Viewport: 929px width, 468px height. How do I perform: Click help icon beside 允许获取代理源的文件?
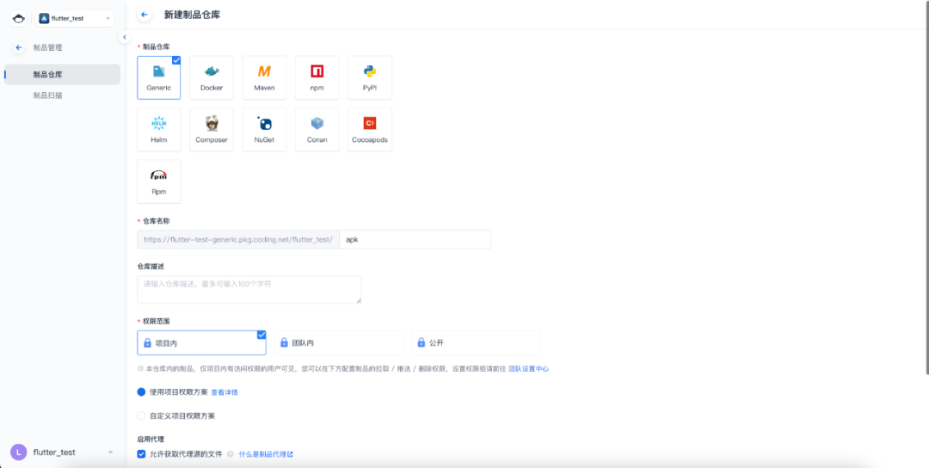(x=230, y=454)
